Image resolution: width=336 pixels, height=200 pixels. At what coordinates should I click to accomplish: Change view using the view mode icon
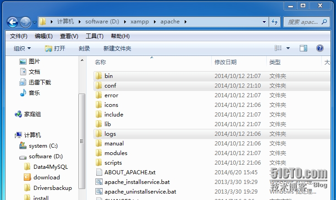click(278, 48)
